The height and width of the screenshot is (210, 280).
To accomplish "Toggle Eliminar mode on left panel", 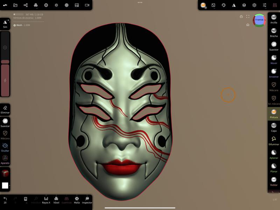I will (5, 110).
